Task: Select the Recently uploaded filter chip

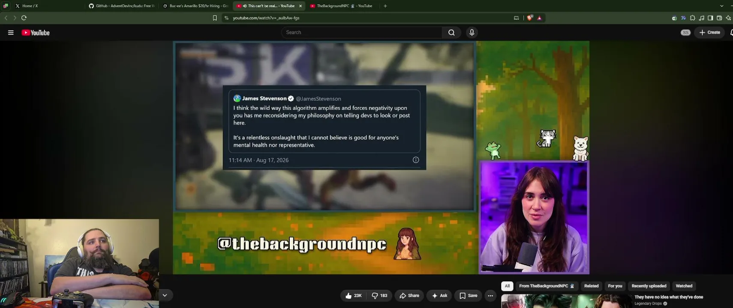Action: [x=649, y=286]
